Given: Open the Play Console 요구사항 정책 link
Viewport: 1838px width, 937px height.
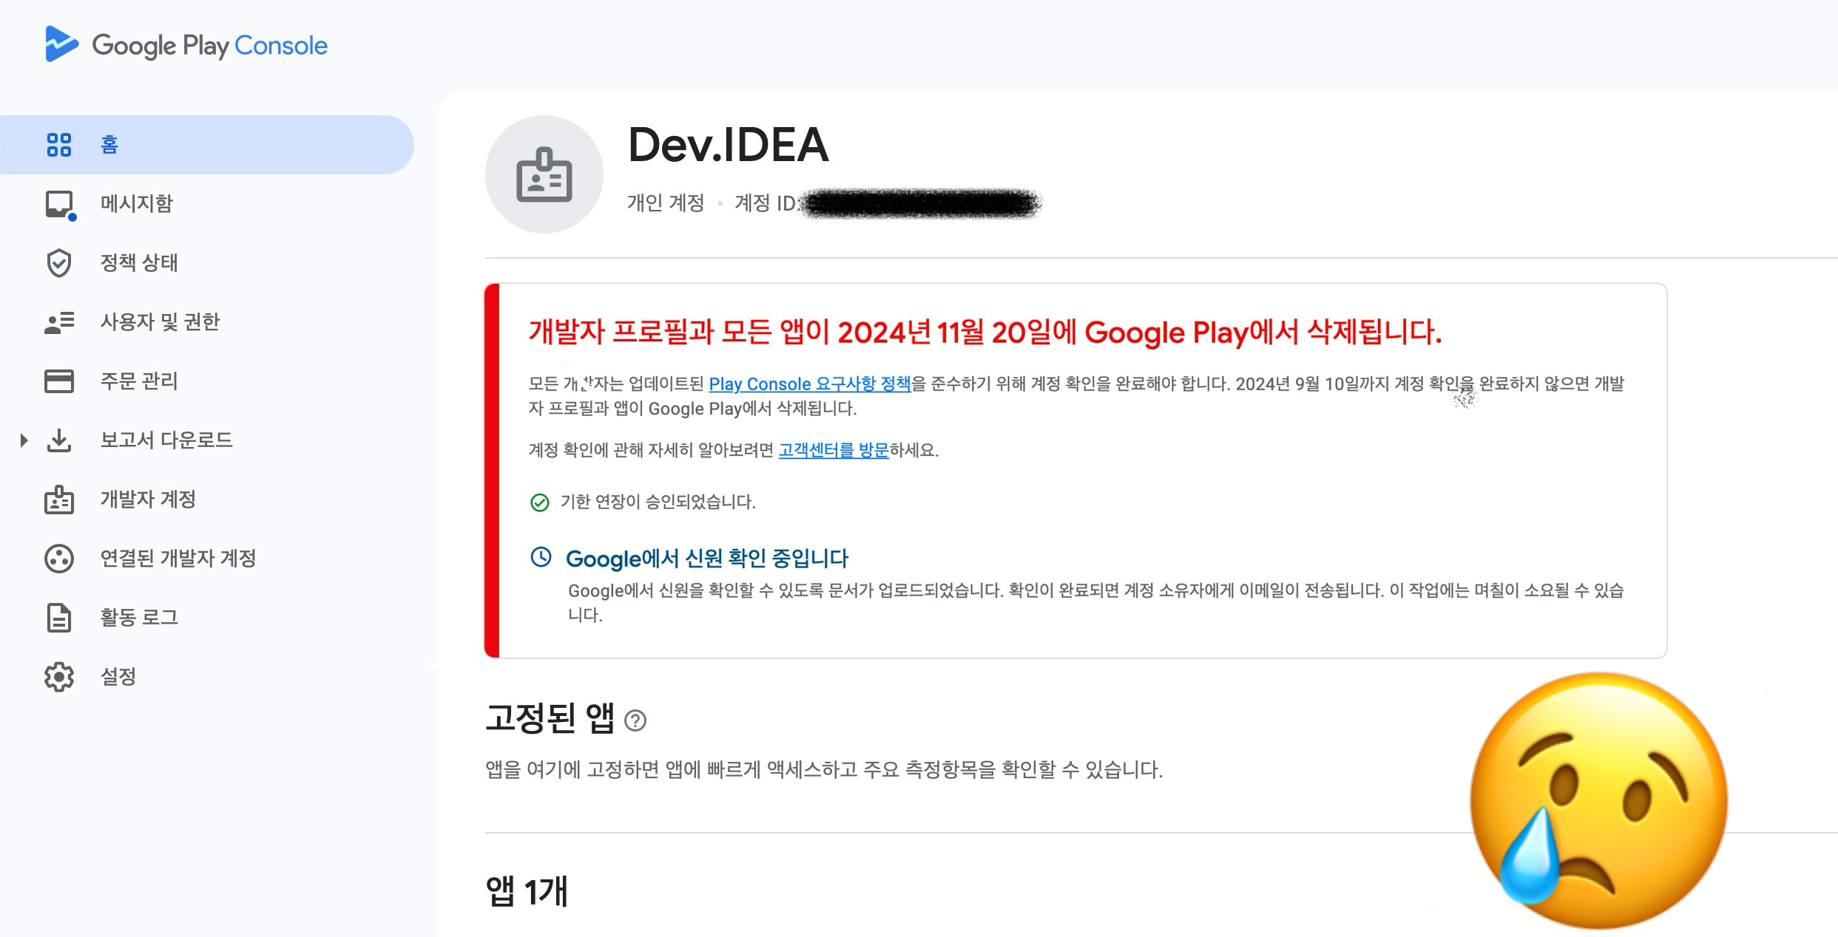Looking at the screenshot, I should point(809,384).
